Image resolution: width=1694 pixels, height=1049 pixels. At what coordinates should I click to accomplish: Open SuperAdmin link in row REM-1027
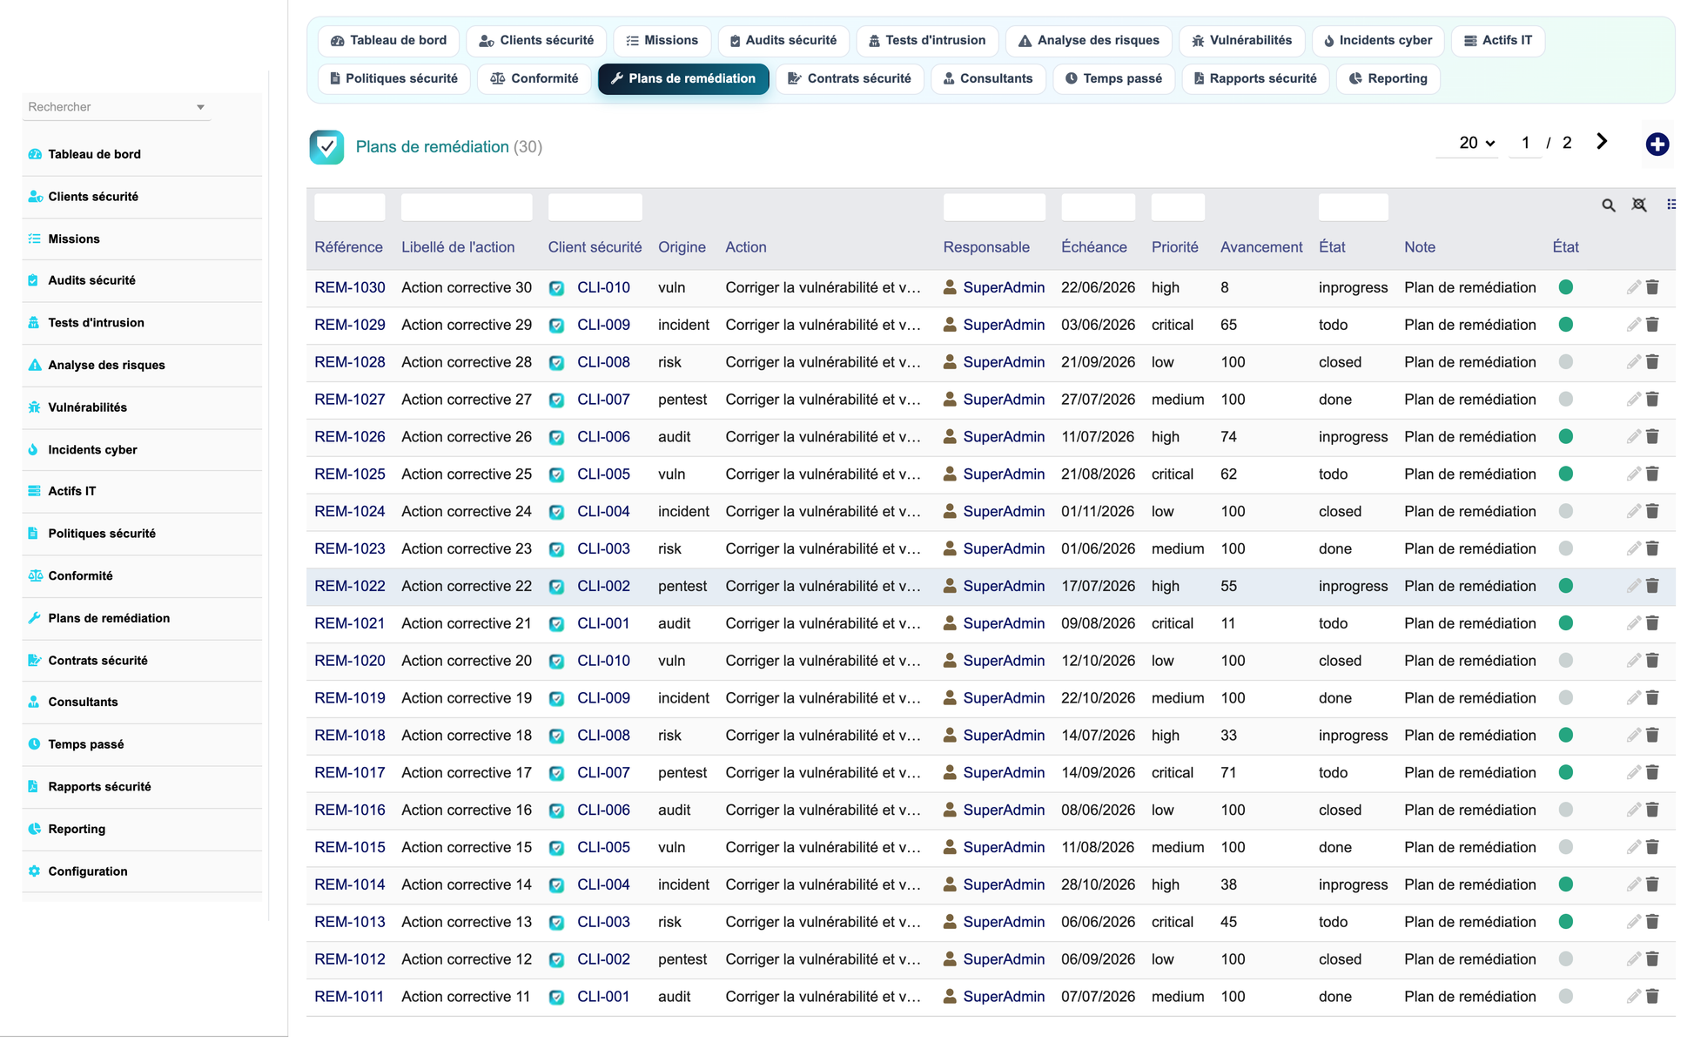click(1004, 400)
